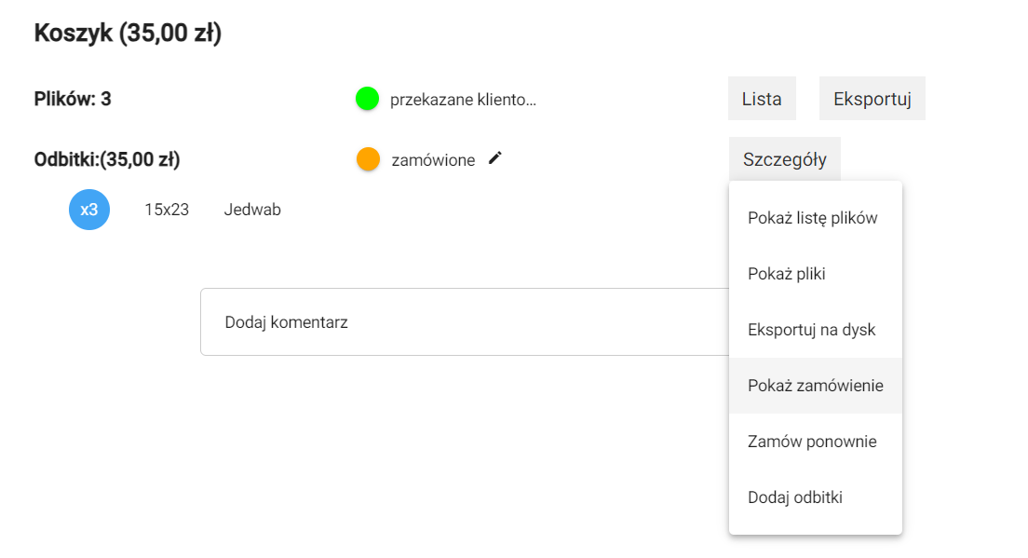The height and width of the screenshot is (558, 1028).
Task: Select Pokaż zamówienie in the menu
Action: pos(816,386)
